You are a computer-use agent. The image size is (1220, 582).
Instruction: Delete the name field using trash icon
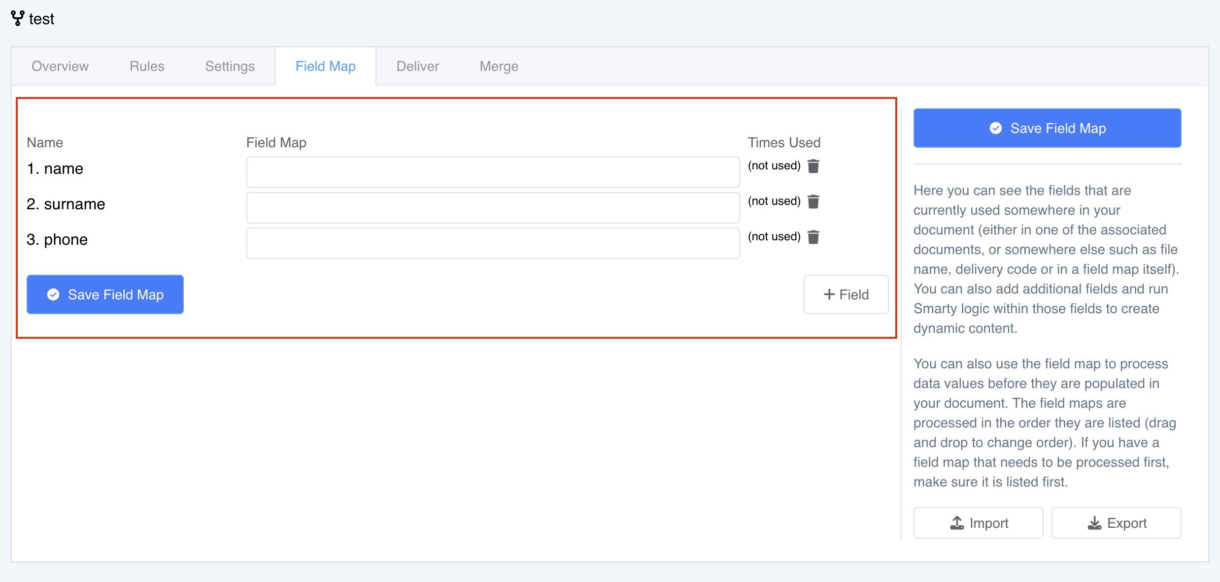(813, 166)
